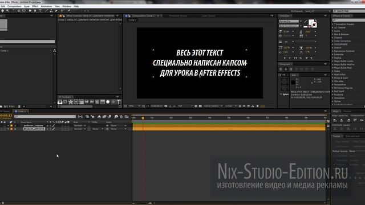Toggle Faux Italic in Character panel
The height and width of the screenshot is (205, 365).
click(290, 58)
